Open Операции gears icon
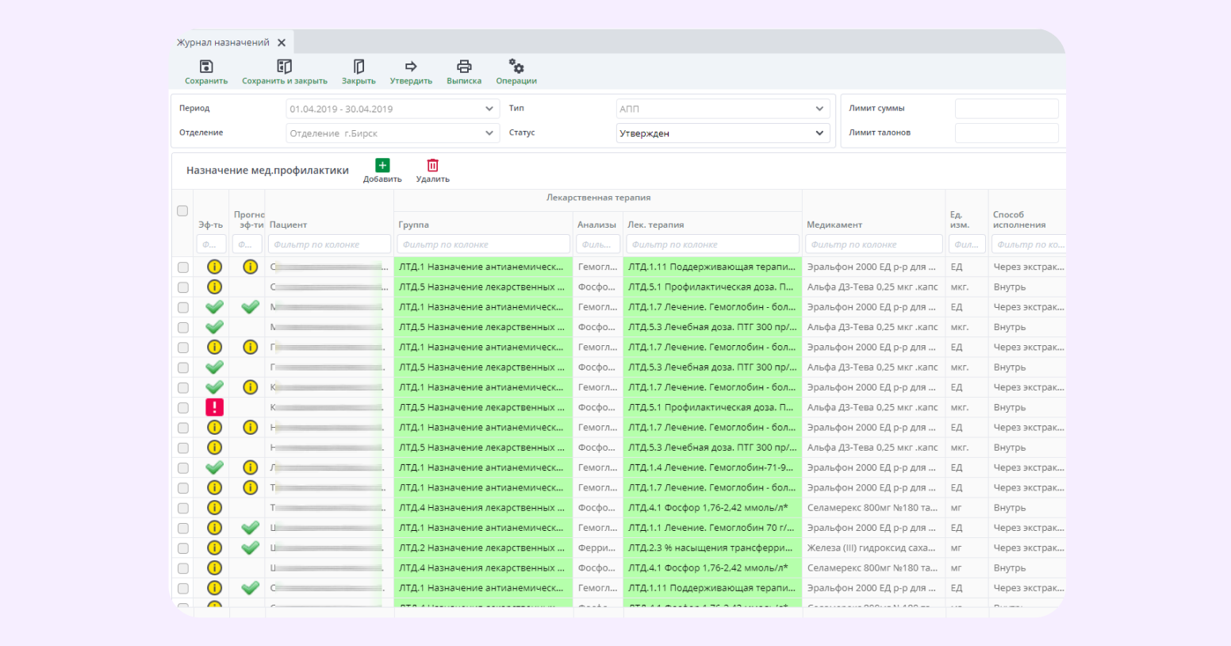 pos(516,66)
